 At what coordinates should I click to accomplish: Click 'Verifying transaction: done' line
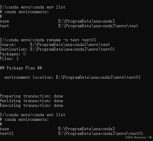[x=31, y=101]
